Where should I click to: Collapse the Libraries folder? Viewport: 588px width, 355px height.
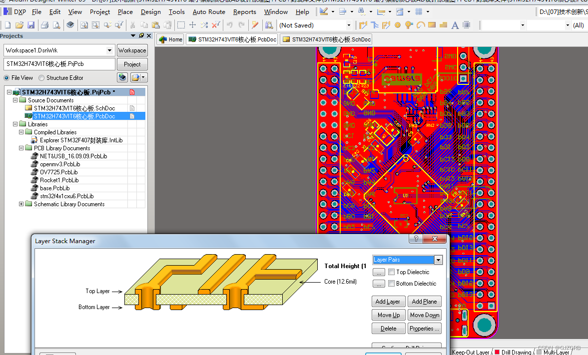pos(15,124)
